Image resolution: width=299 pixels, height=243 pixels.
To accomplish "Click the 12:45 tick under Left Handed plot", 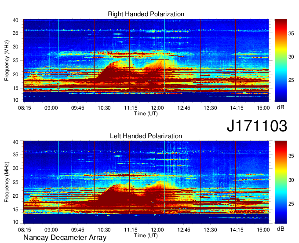I will (x=184, y=230).
